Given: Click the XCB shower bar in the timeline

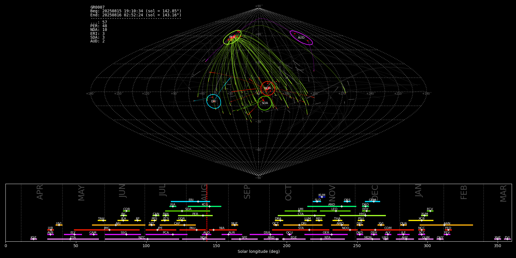Looking at the screenshot, I should 421,220.
